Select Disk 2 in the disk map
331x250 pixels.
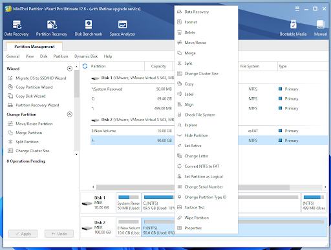[x=98, y=227]
